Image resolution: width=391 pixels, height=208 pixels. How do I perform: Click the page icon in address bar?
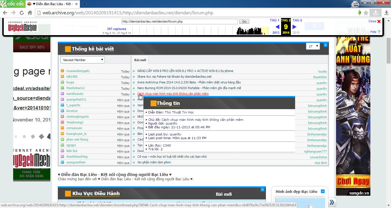(39, 13)
